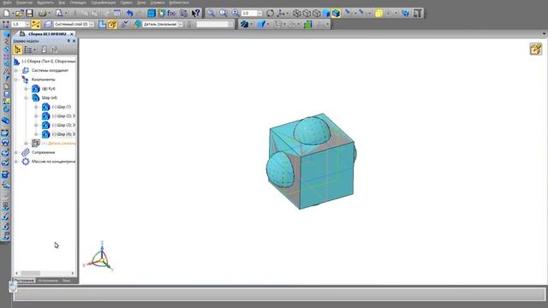Image resolution: width=548 pixels, height=308 pixels.
Task: Toggle shaded with edges display
Action: coord(336,14)
